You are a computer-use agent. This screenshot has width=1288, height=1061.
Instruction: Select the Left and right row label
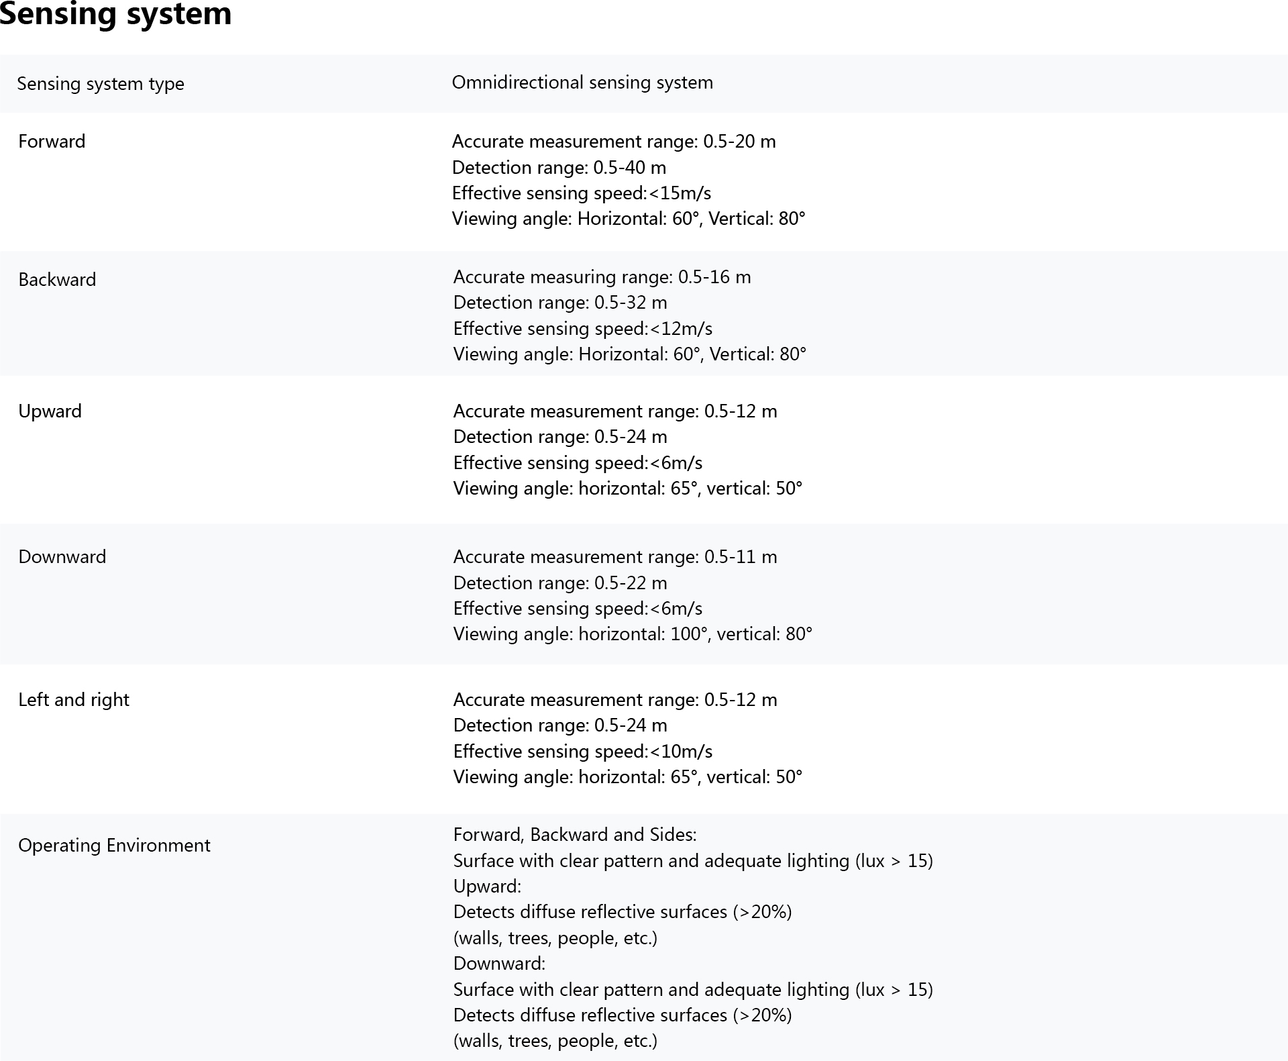tap(74, 700)
